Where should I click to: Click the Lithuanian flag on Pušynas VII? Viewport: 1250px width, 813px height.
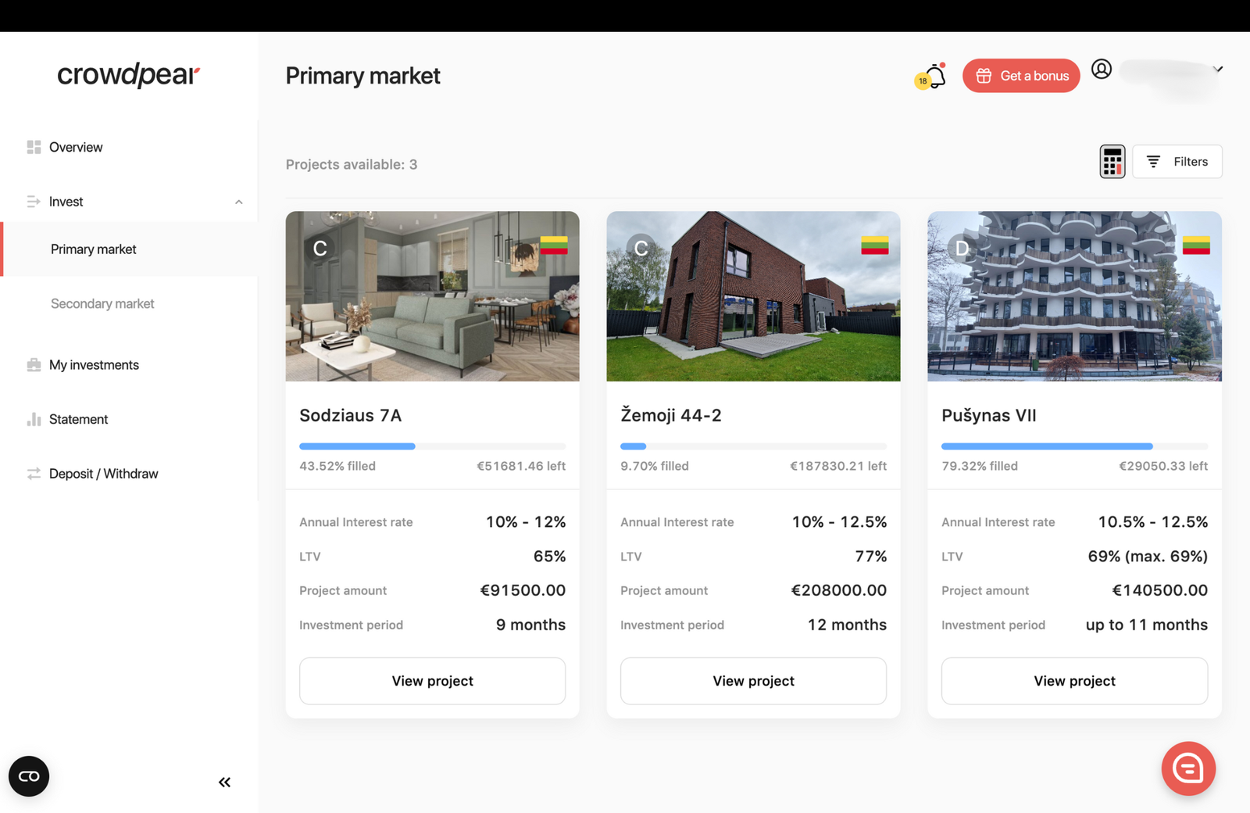tap(1196, 245)
